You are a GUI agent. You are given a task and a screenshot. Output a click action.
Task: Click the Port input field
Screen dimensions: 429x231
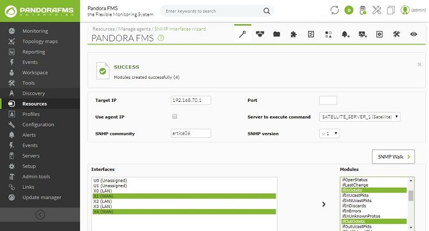click(x=328, y=100)
